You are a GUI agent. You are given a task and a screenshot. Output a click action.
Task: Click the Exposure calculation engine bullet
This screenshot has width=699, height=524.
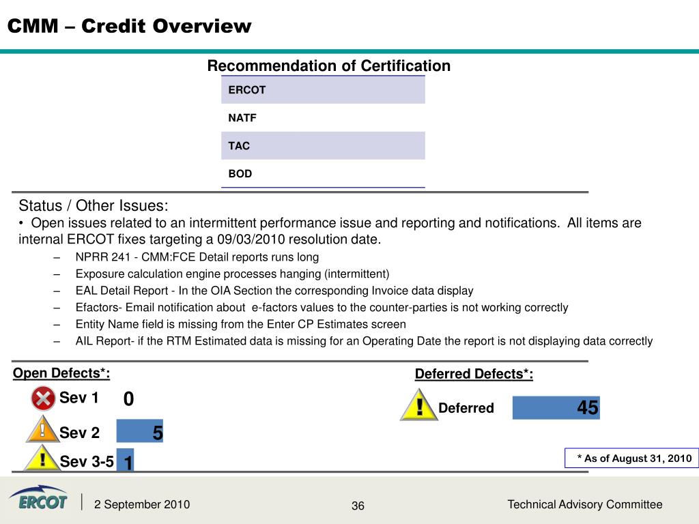[232, 274]
